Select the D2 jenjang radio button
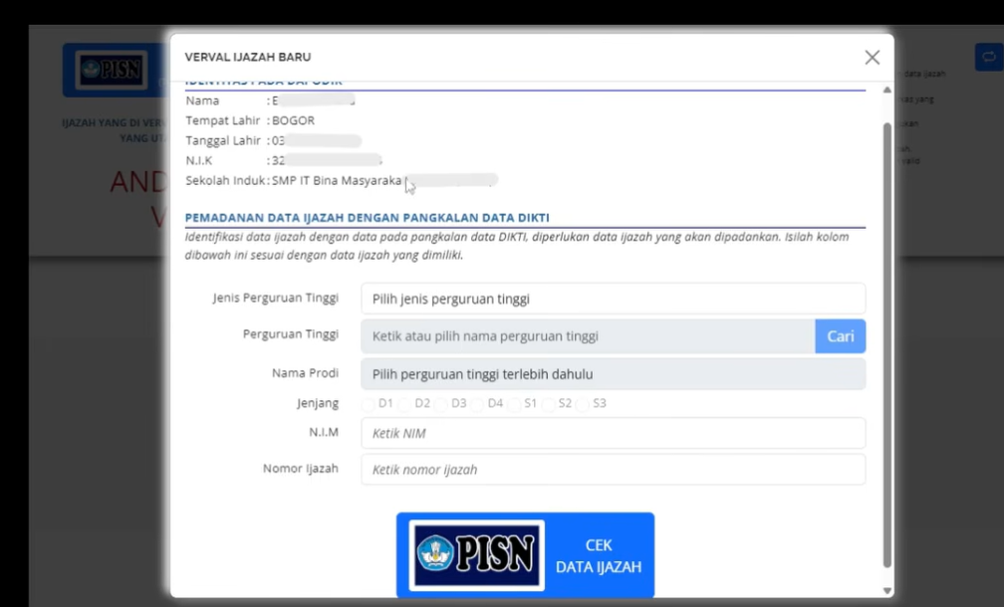The height and width of the screenshot is (607, 1004). click(x=404, y=404)
